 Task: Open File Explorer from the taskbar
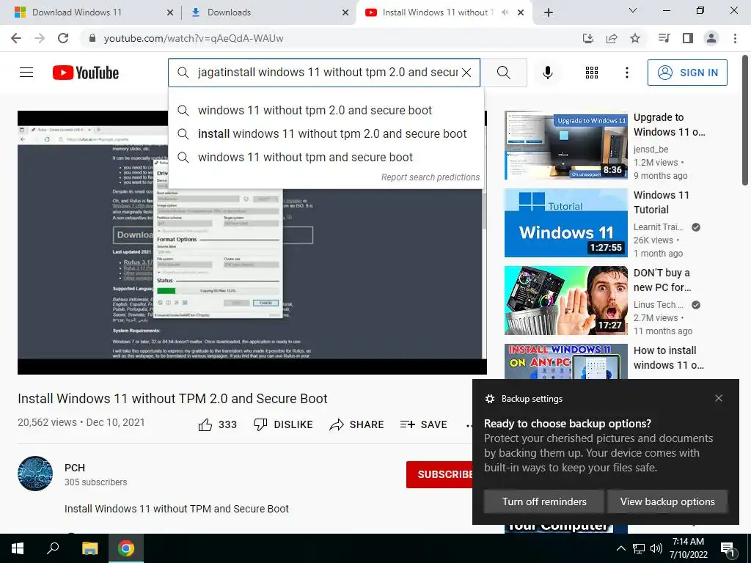click(89, 548)
